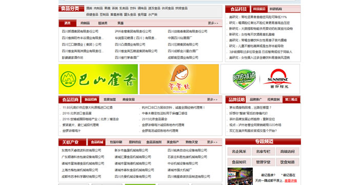The image size is (359, 185).
Task: Open article 3岁前摄取过多垃圾食品
Action: tap(261, 52)
